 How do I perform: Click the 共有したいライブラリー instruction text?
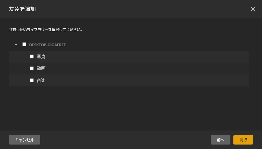pos(45,30)
